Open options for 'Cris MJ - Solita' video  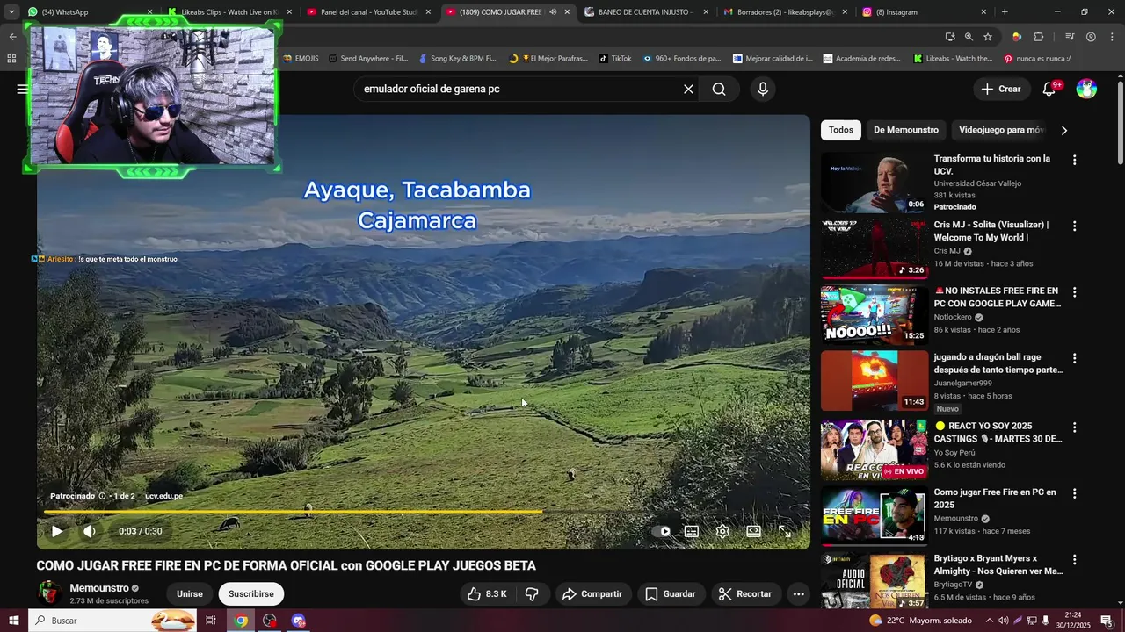[1074, 226]
